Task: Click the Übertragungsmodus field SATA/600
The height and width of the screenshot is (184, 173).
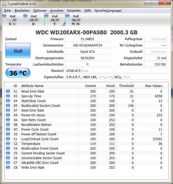Action: 88,58
